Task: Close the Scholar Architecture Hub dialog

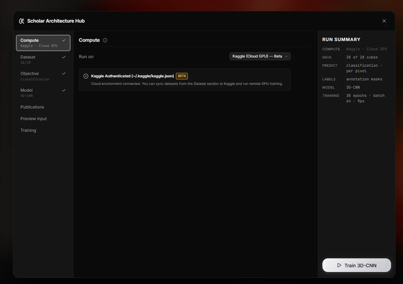Action: [x=384, y=21]
